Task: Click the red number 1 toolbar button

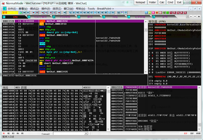Action: (171, 13)
